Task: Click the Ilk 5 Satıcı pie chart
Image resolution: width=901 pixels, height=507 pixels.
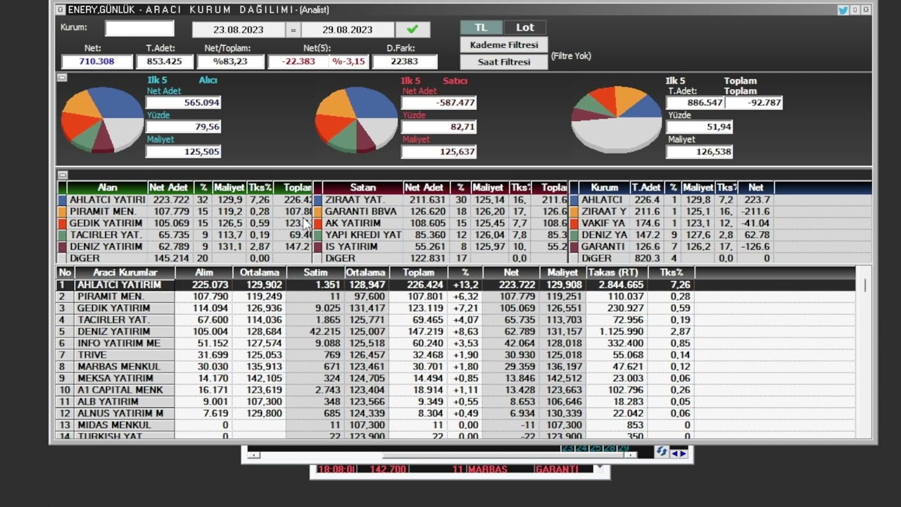Action: coord(356,118)
